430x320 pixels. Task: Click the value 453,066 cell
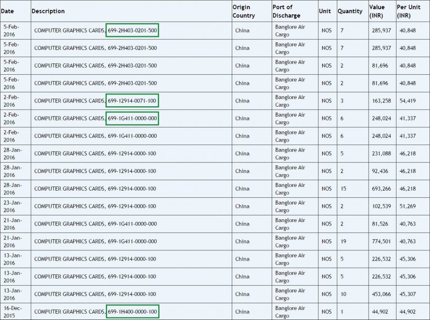(381, 294)
